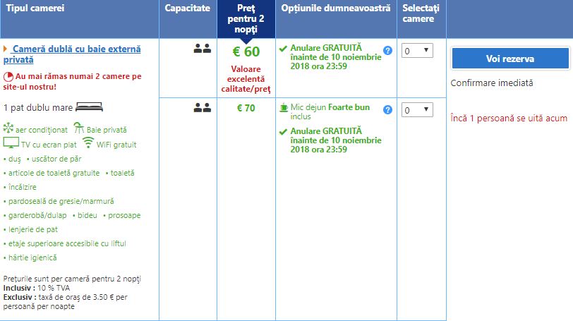Open room quantity dropdown for €60 option
The image size is (573, 321).
pos(417,51)
